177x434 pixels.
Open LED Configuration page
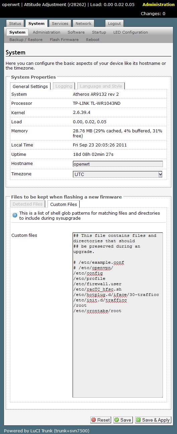tap(130, 32)
